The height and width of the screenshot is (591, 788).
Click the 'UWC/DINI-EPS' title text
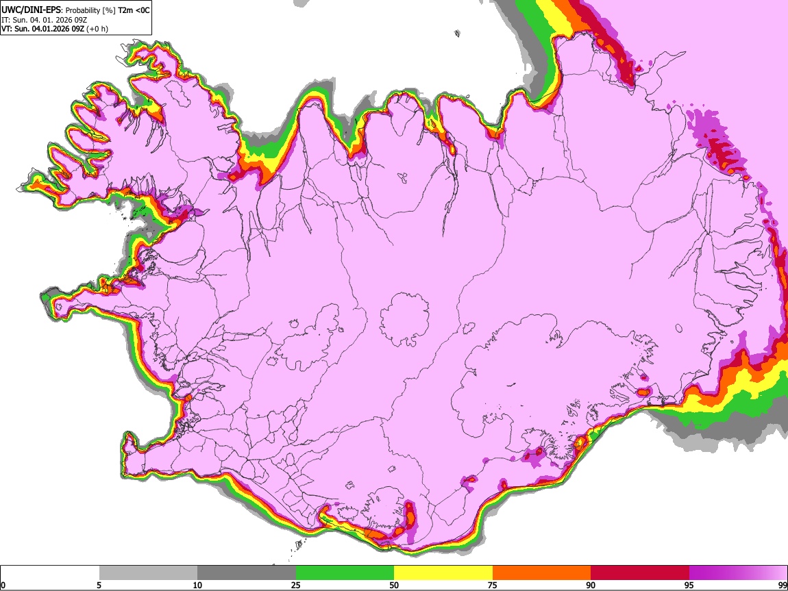[31, 10]
